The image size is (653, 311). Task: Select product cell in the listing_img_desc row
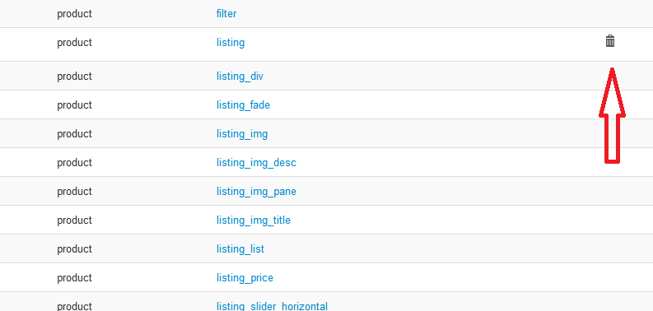pos(74,163)
